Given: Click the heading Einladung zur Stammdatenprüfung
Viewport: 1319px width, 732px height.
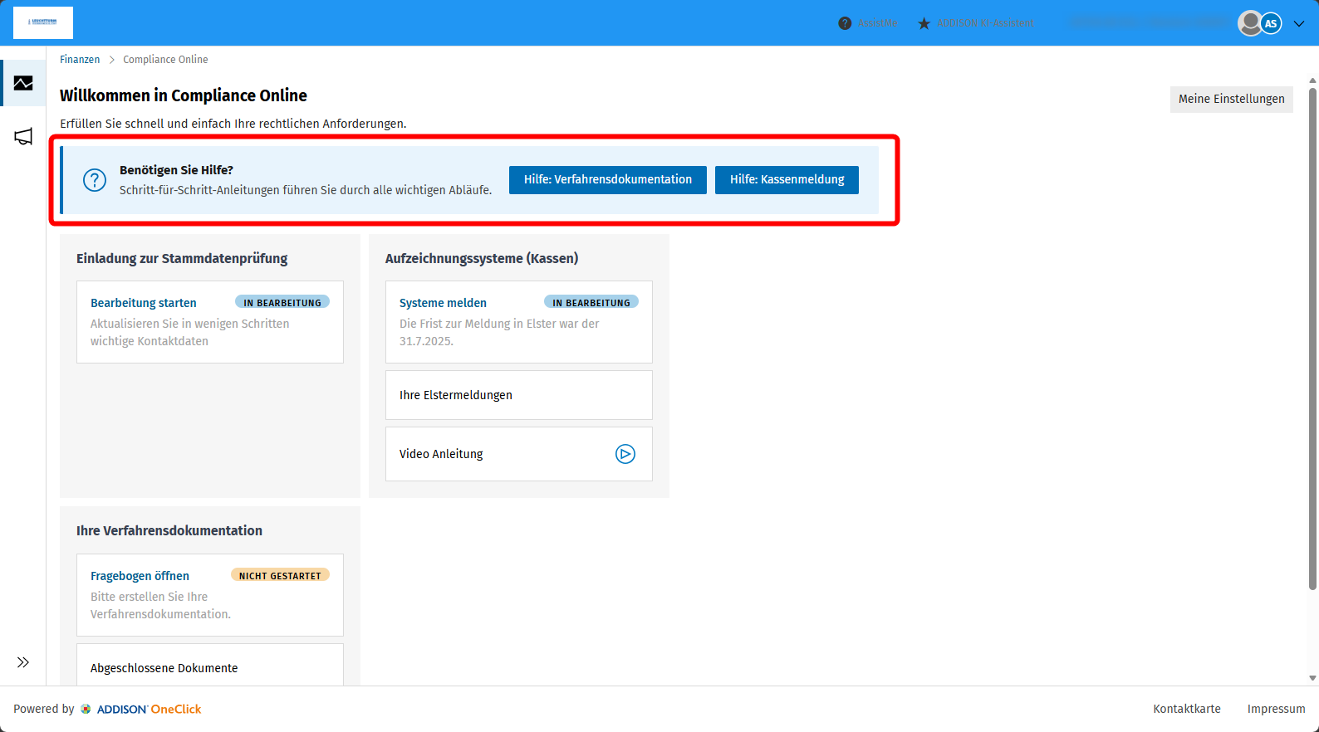Looking at the screenshot, I should [182, 258].
